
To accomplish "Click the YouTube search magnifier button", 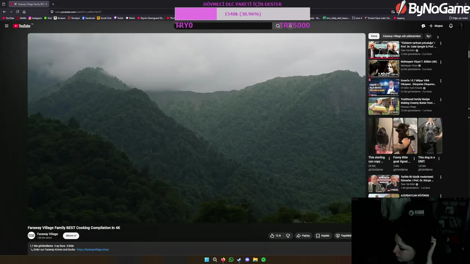I will tap(278, 26).
